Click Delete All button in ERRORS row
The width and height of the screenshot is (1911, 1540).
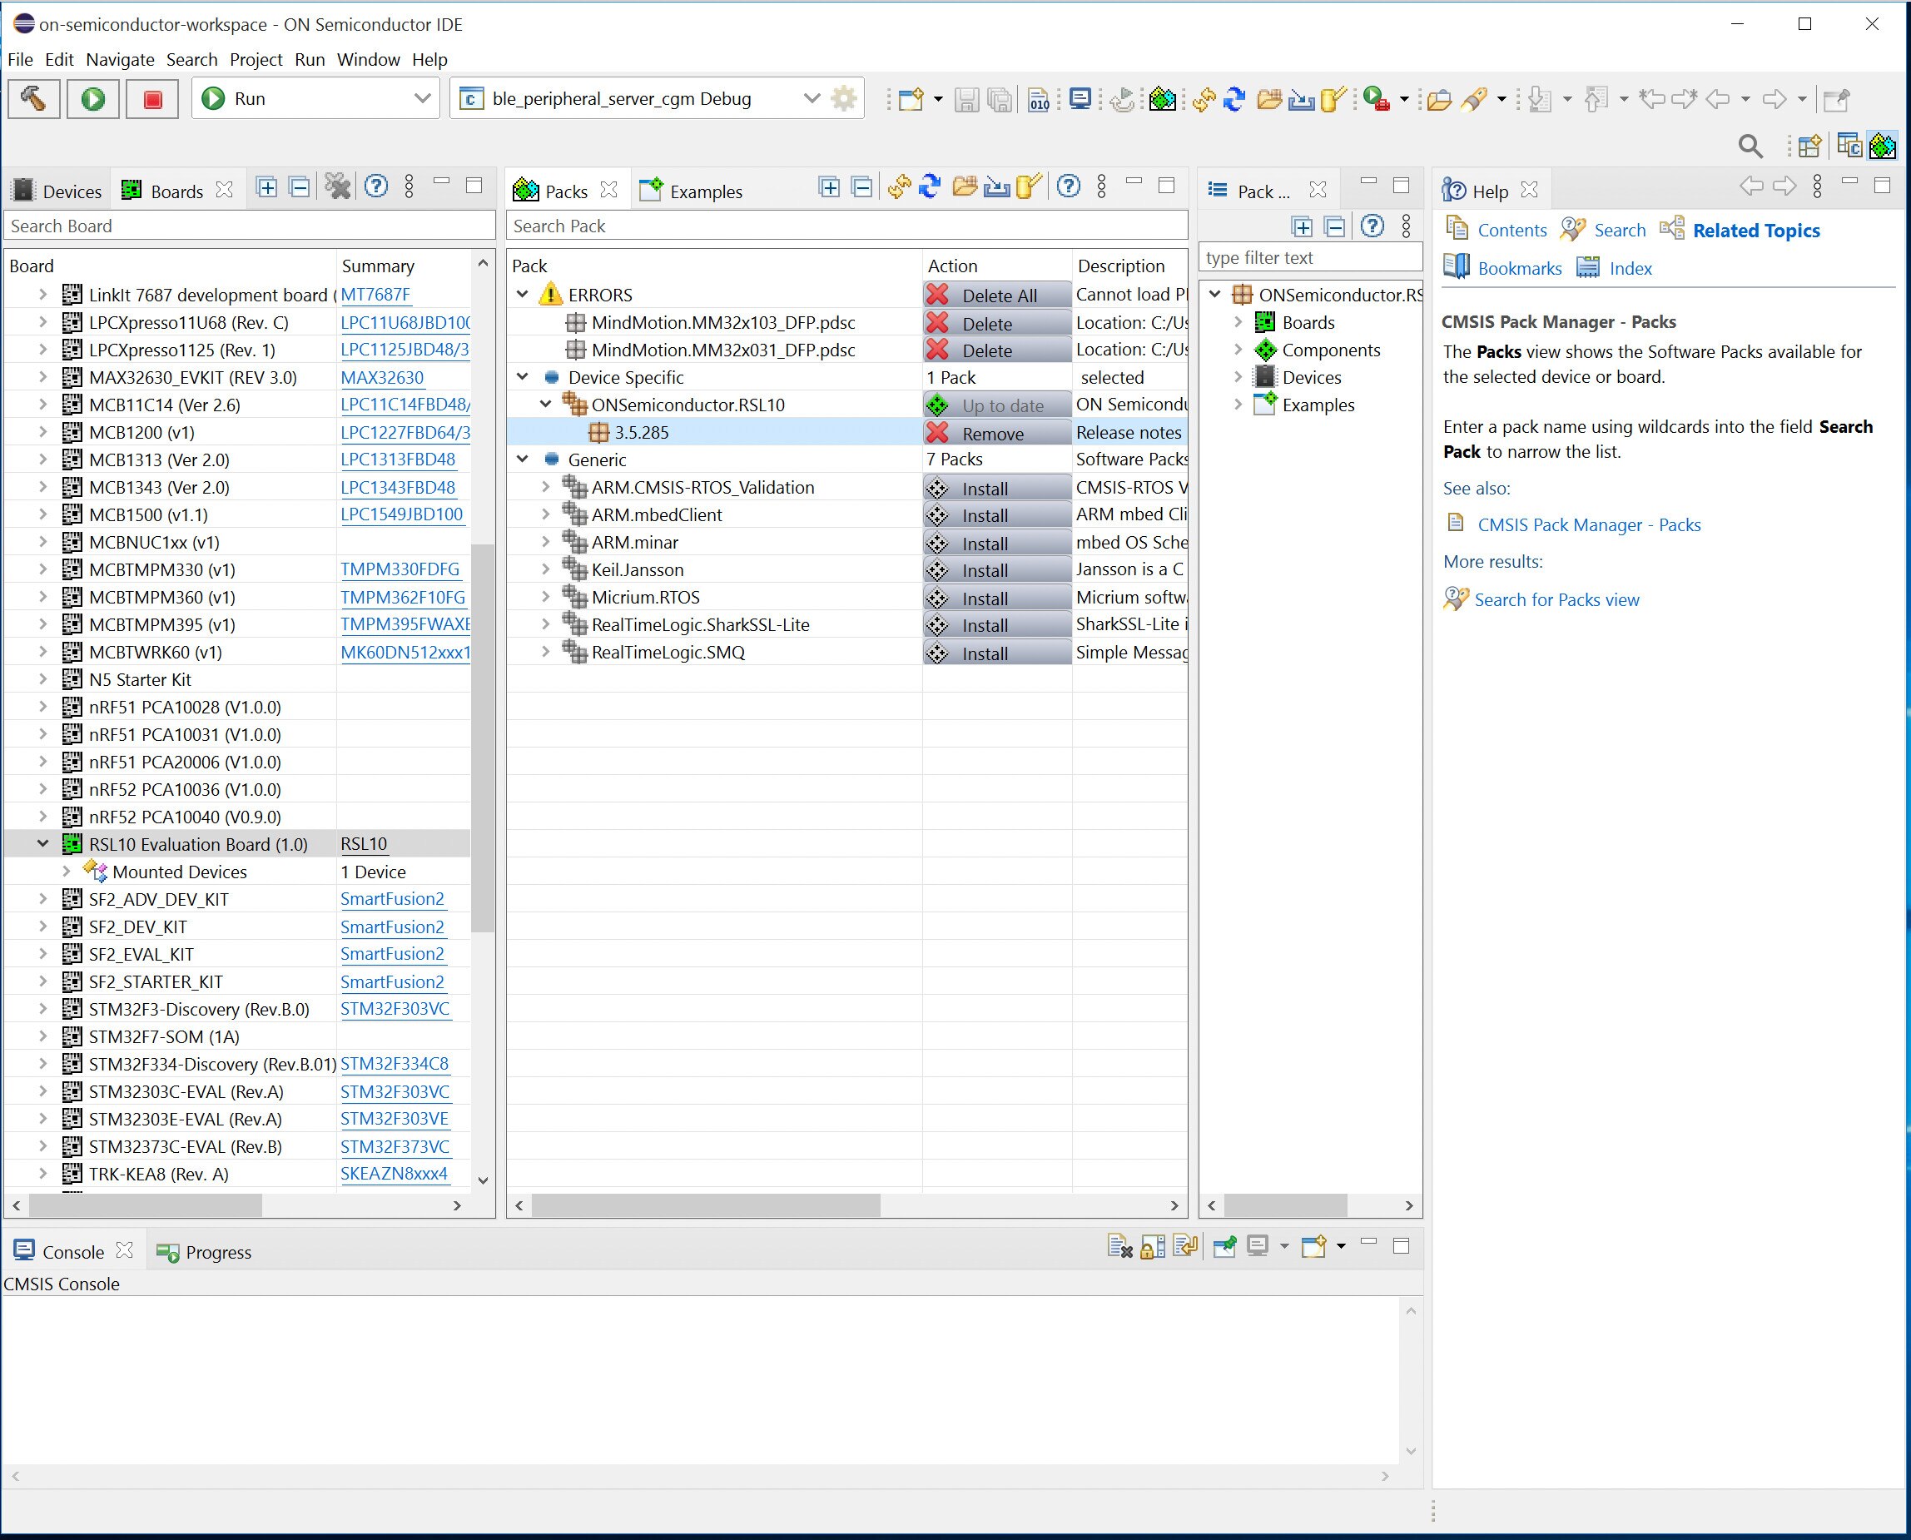tap(997, 296)
